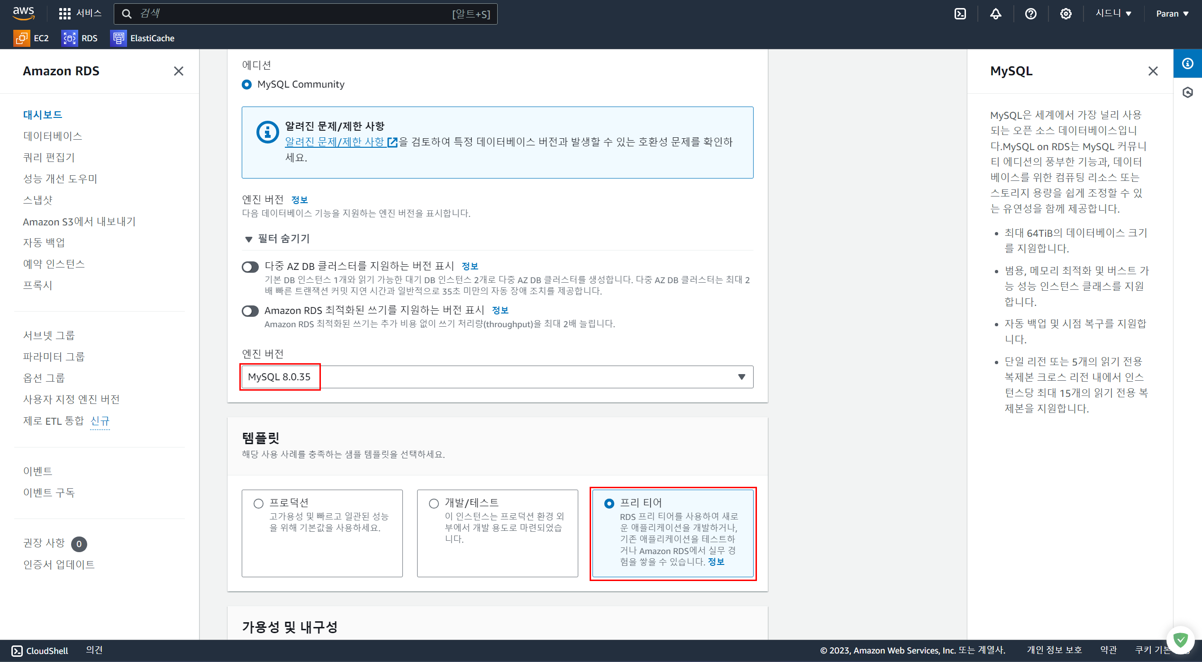Open notifications bell icon
This screenshot has width=1202, height=662.
point(996,14)
